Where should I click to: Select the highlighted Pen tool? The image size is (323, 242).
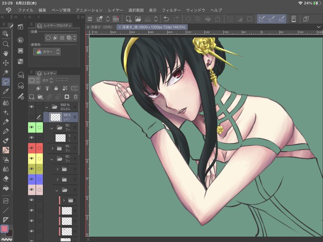6,150
